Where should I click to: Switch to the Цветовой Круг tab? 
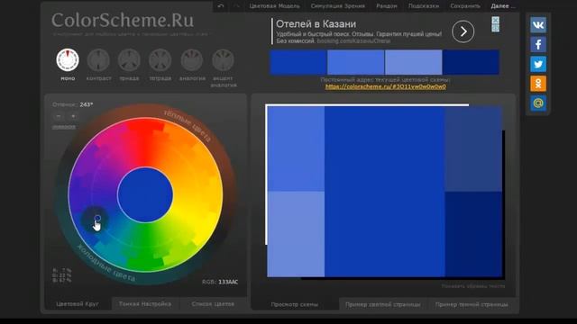point(78,304)
